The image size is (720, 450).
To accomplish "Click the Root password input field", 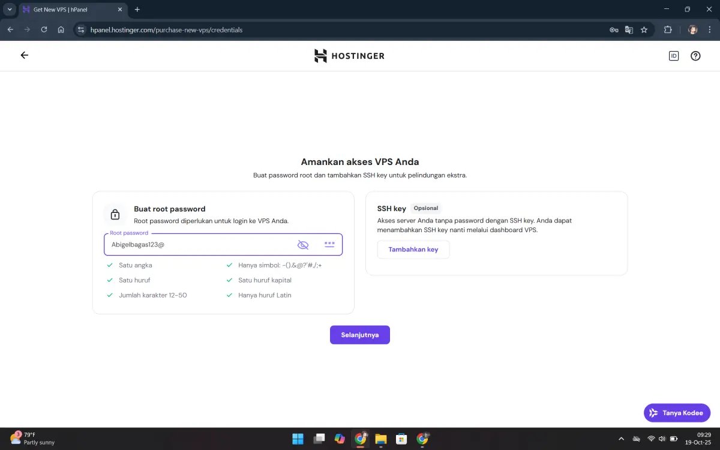I will pos(198,245).
